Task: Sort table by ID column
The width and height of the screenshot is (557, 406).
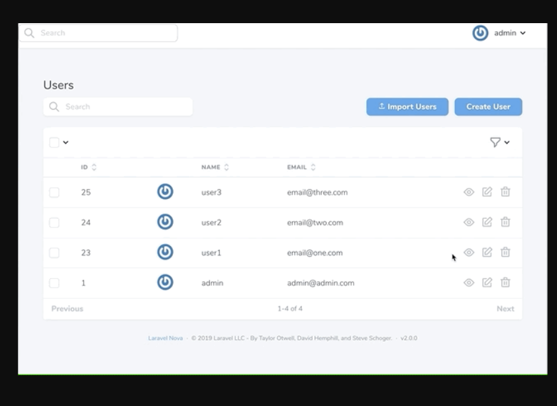Action: [89, 167]
